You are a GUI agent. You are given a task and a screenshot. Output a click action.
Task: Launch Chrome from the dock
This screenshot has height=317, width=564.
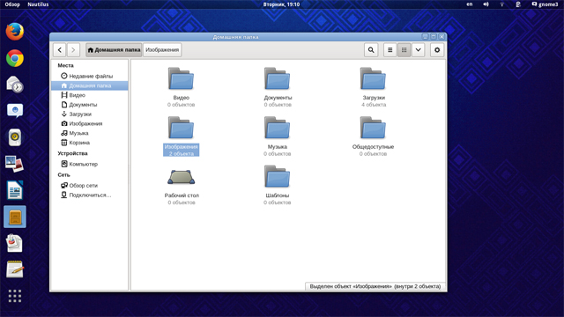coord(15,58)
